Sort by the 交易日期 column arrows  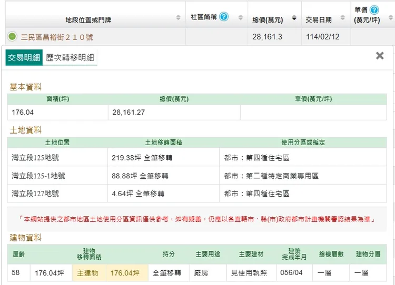tap(342, 17)
